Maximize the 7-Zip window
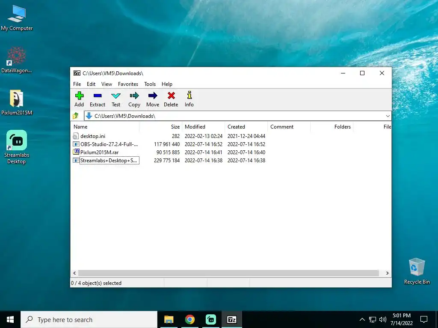 tap(362, 73)
